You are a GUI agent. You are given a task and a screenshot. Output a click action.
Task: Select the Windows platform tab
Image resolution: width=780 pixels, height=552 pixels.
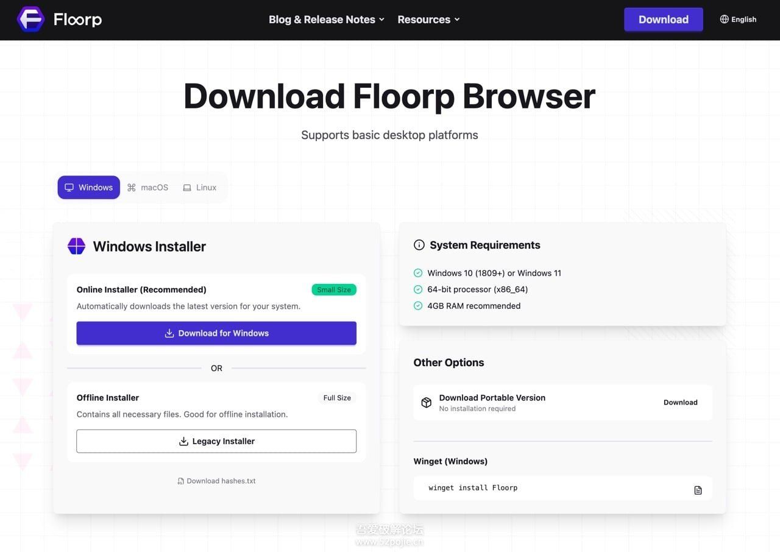89,188
